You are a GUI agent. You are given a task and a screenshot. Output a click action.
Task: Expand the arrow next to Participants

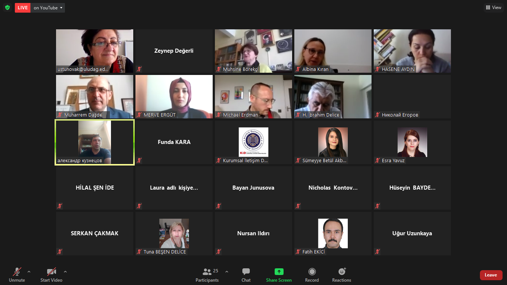pyautogui.click(x=227, y=272)
